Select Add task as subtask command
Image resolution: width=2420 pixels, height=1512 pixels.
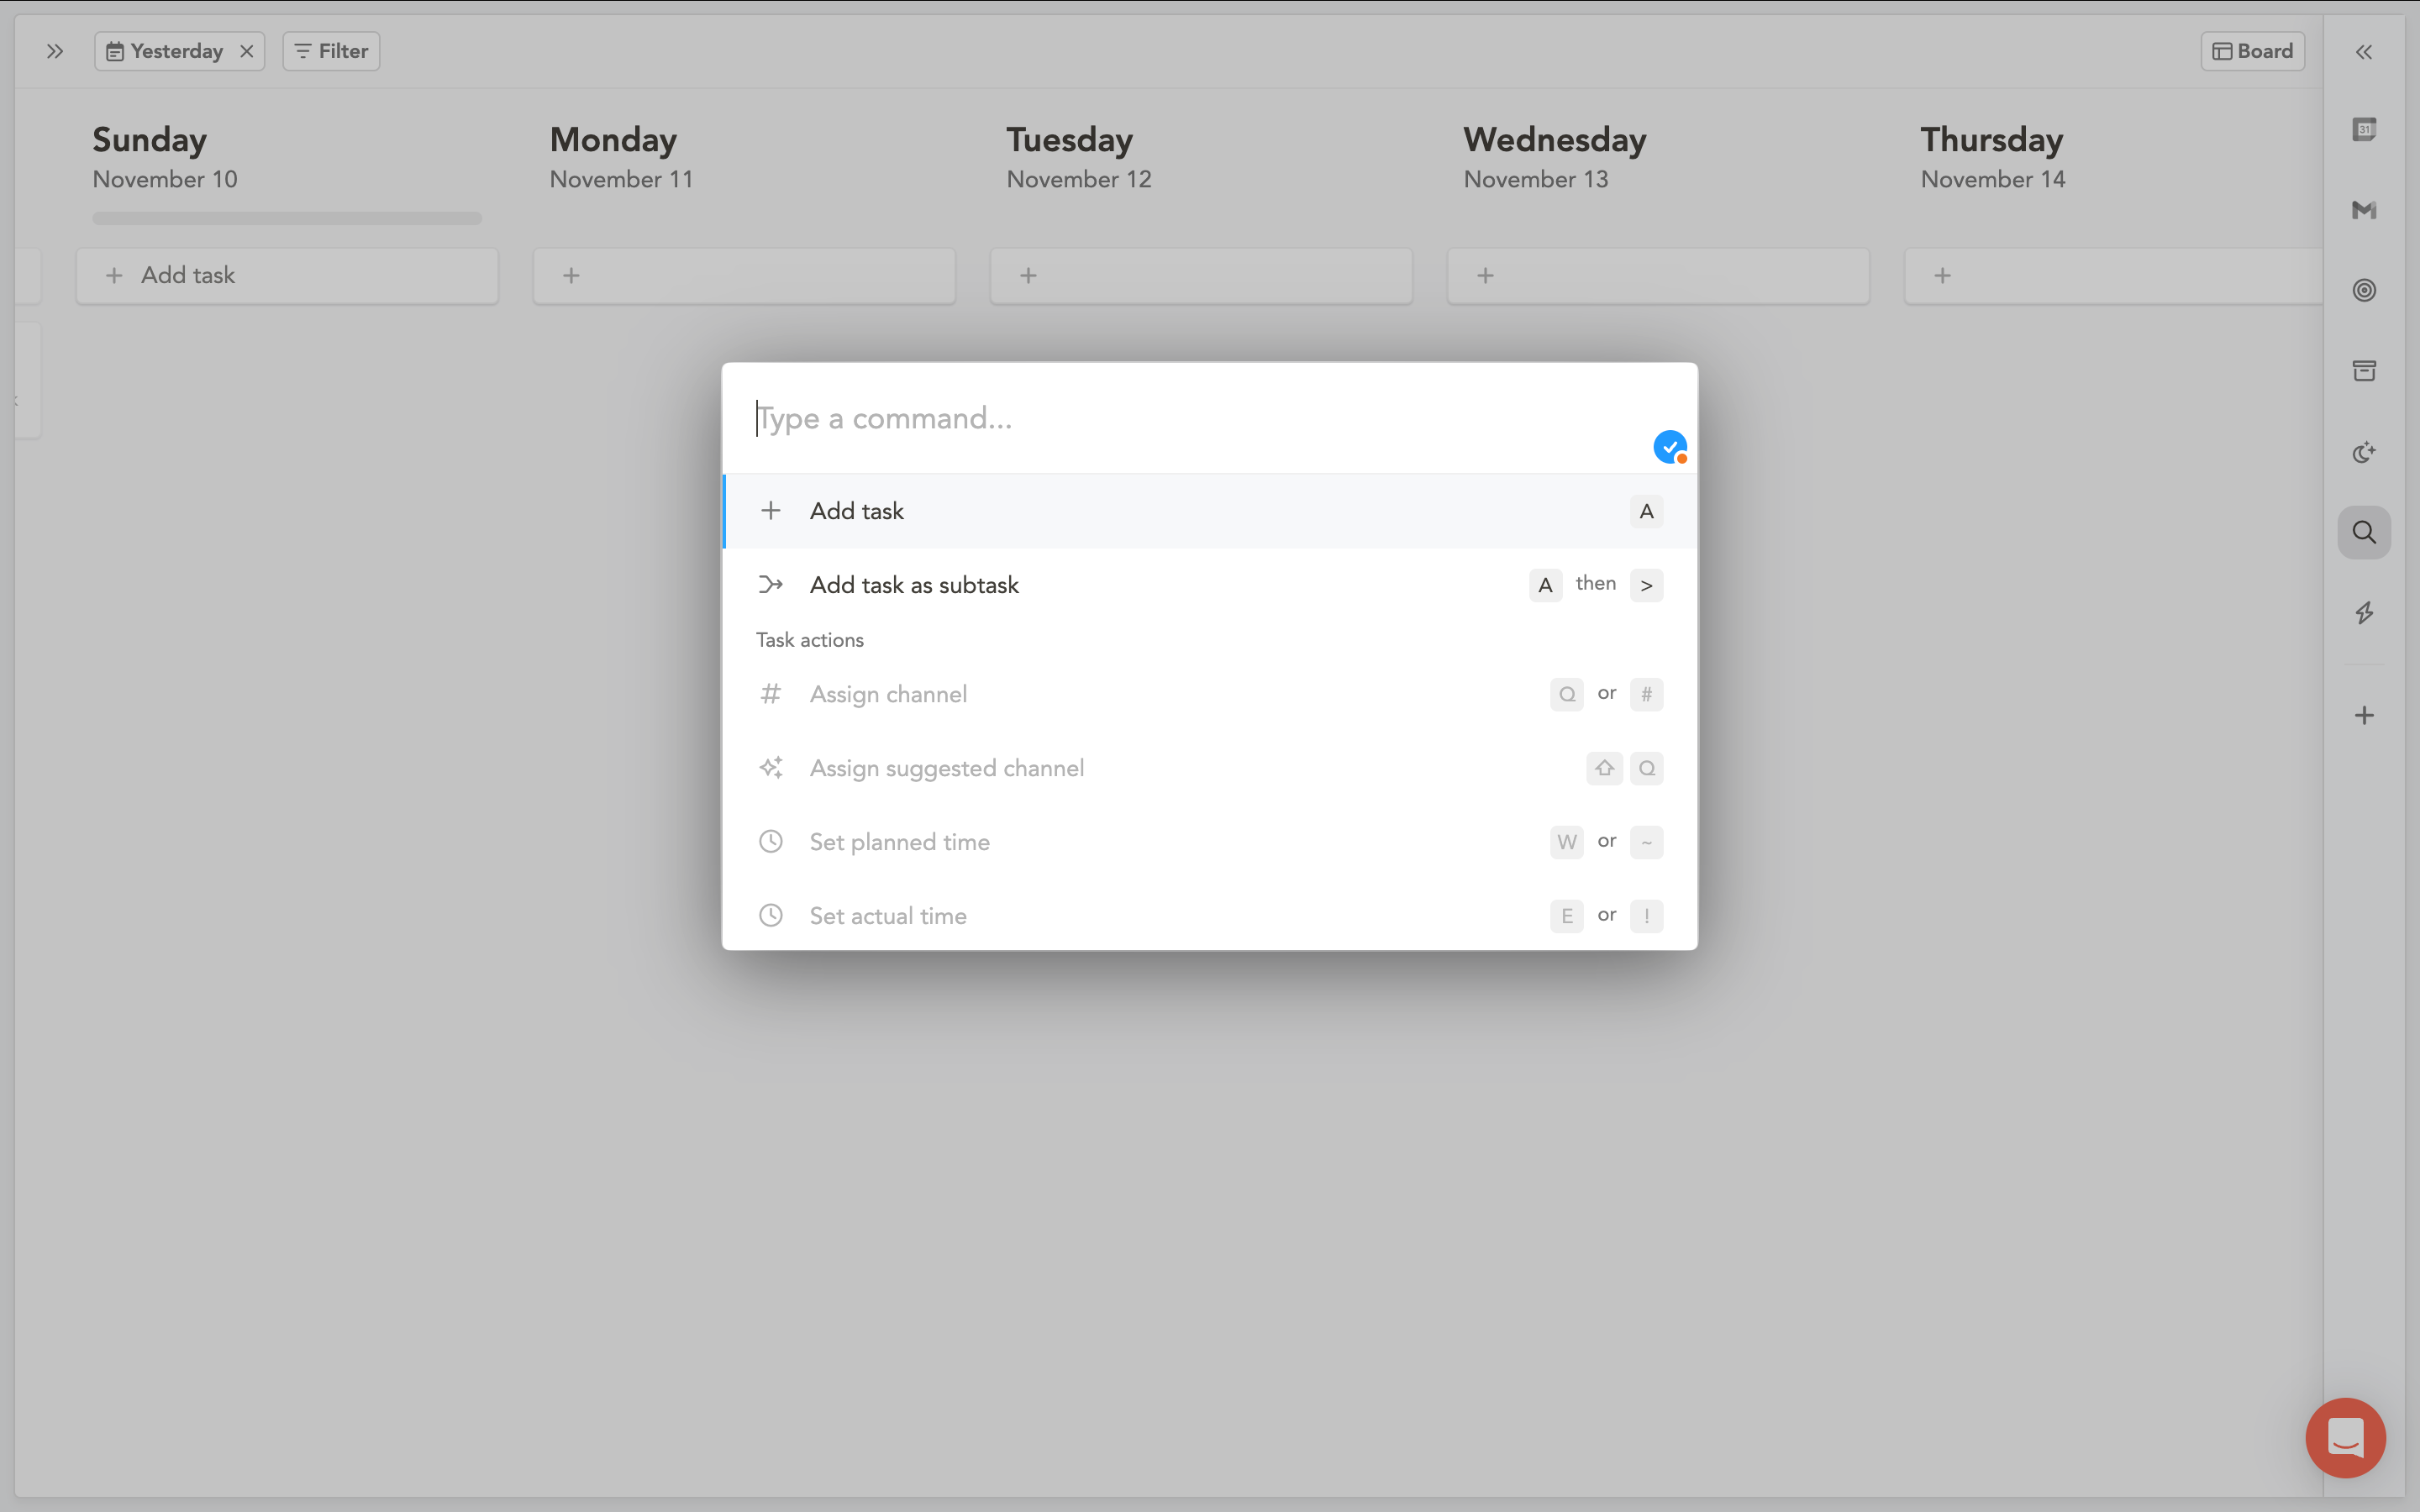[1210, 585]
